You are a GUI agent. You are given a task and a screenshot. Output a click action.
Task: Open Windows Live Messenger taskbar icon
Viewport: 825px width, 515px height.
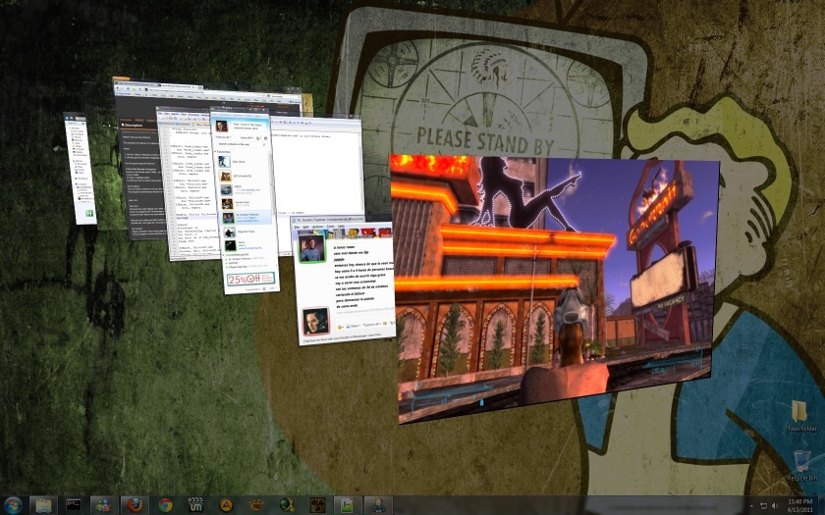coord(101,504)
